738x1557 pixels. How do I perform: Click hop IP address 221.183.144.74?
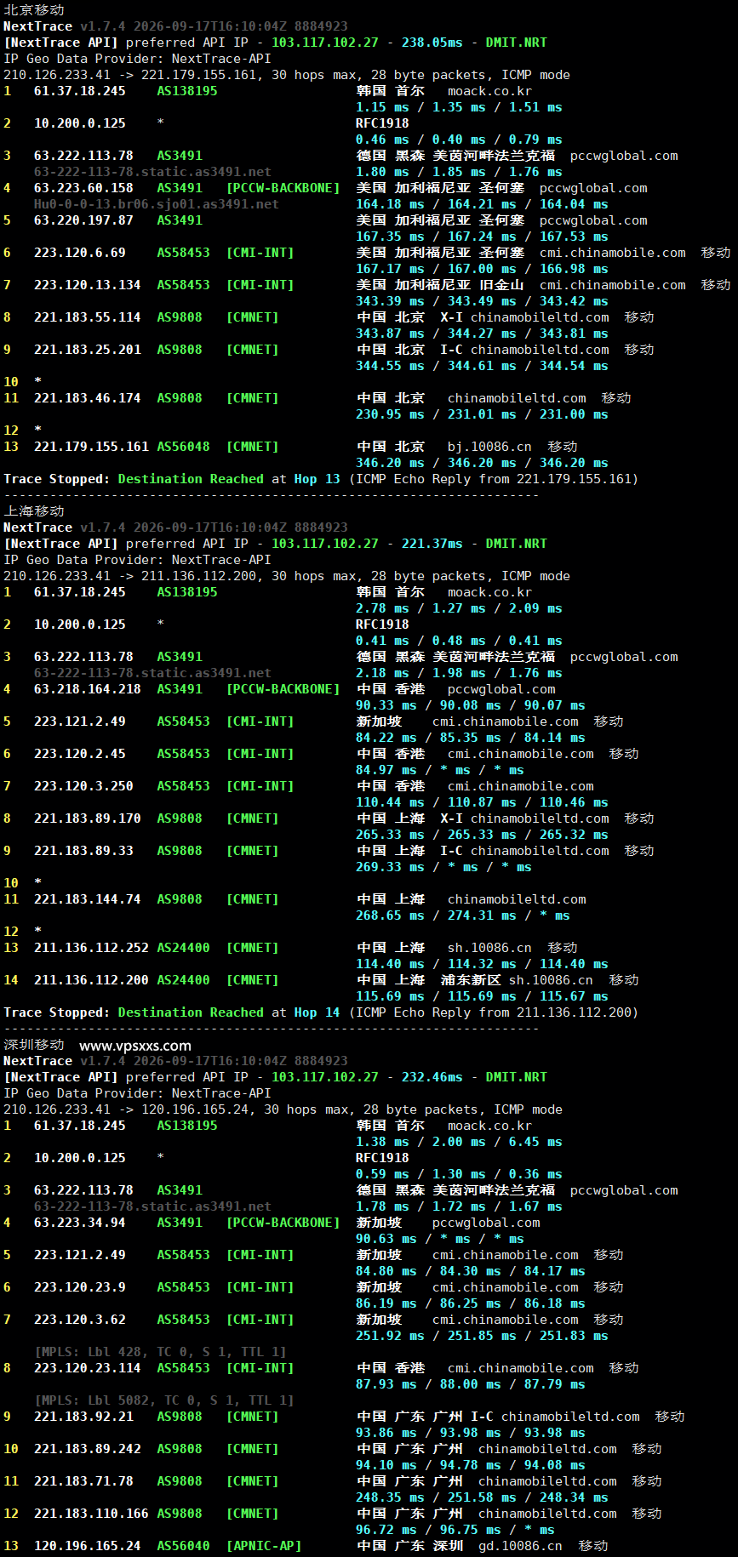tap(88, 899)
